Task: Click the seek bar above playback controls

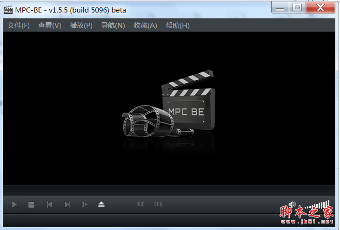Action: point(169,191)
